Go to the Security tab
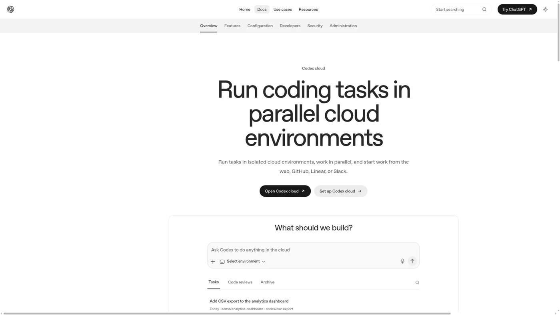The width and height of the screenshot is (560, 315). pyautogui.click(x=315, y=26)
